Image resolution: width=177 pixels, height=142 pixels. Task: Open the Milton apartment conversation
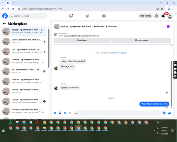[24, 111]
